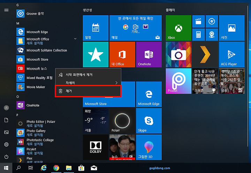Open the small webcam Camera tile
The image size is (251, 173).
tap(212, 34)
